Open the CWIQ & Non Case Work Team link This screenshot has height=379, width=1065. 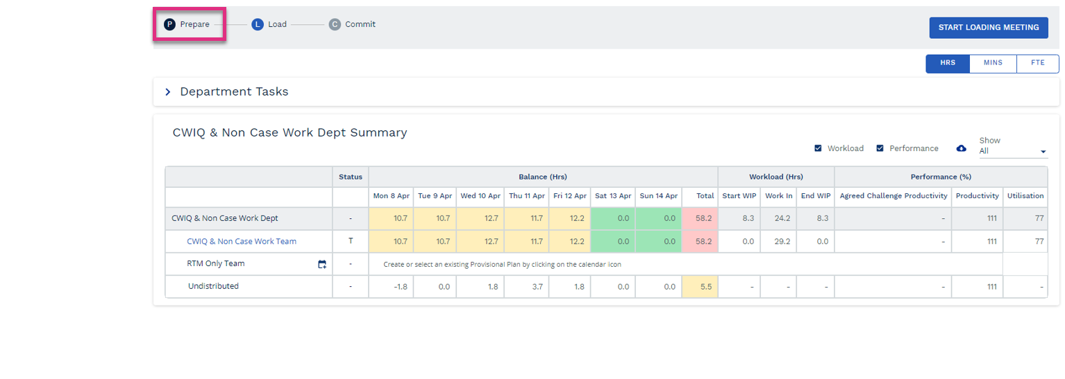click(242, 242)
